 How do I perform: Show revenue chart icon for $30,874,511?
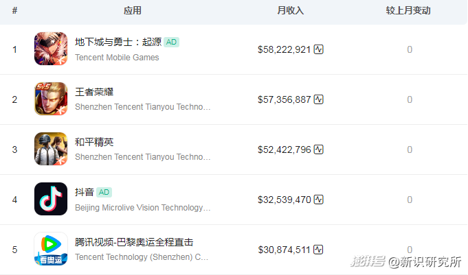(x=319, y=249)
